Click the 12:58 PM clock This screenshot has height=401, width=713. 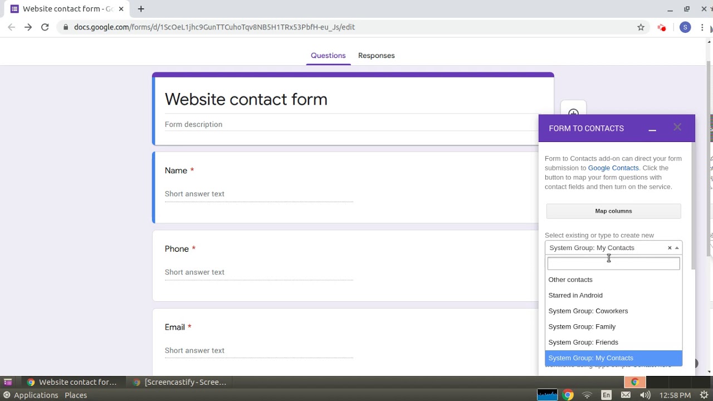tap(675, 395)
